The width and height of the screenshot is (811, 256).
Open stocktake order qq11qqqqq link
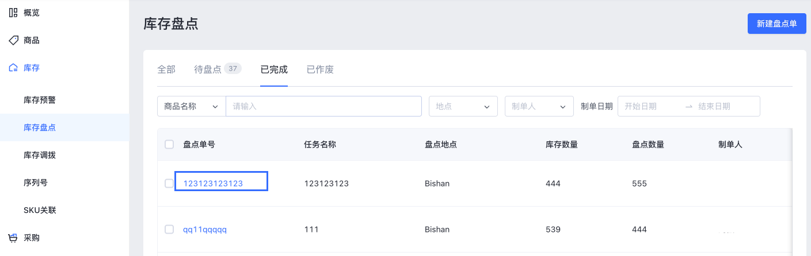tap(205, 230)
